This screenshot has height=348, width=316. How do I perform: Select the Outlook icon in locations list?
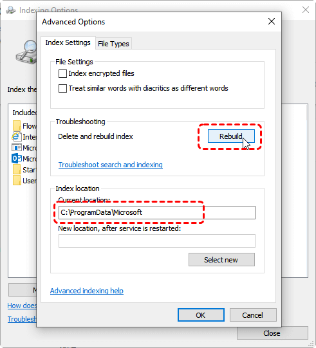17,158
